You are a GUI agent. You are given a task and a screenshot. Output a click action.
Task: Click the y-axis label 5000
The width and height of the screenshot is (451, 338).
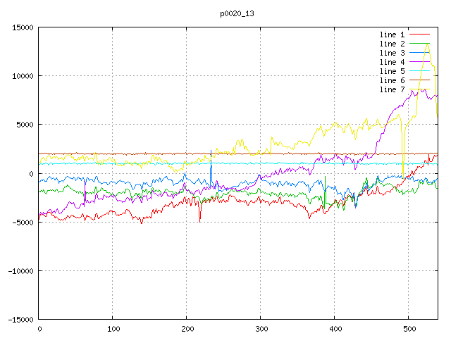tap(25, 125)
